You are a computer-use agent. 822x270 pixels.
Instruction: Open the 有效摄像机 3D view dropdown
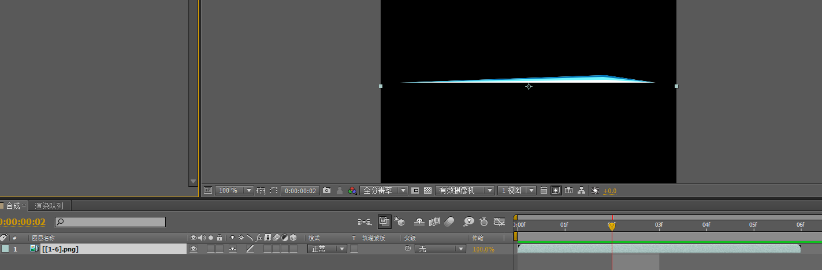(x=465, y=190)
